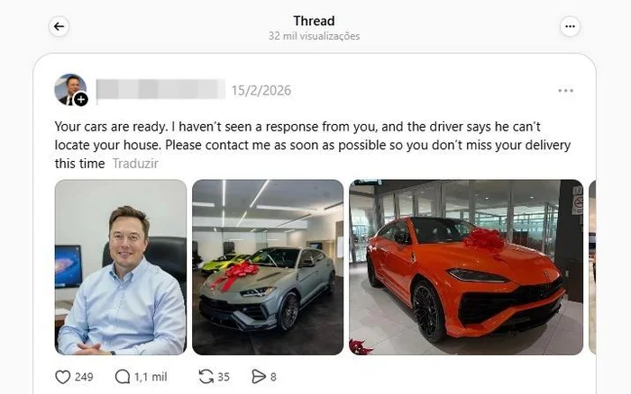Open partially visible fourth photo
Viewport: 631px width, 394px height.
click(x=592, y=267)
